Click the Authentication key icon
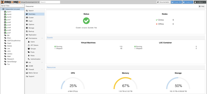207x94 pixels. tap(29, 59)
